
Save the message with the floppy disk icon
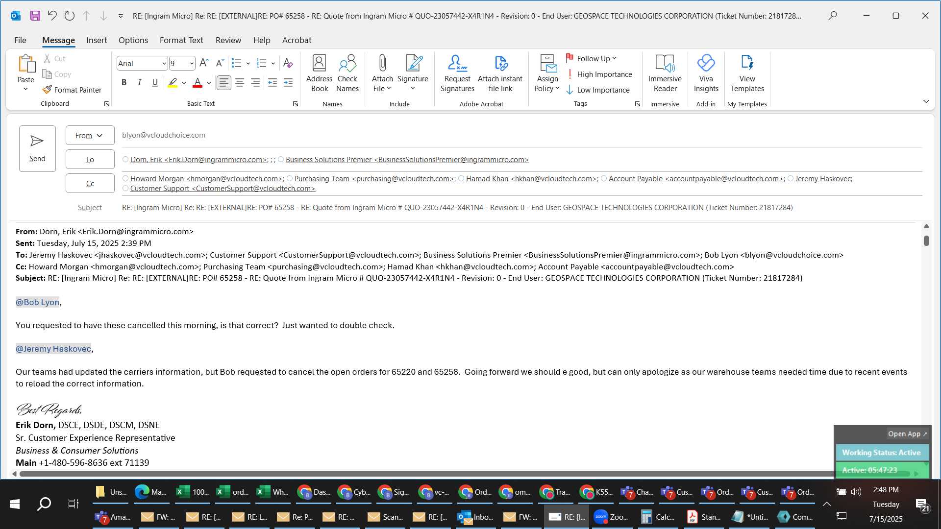[x=35, y=16]
